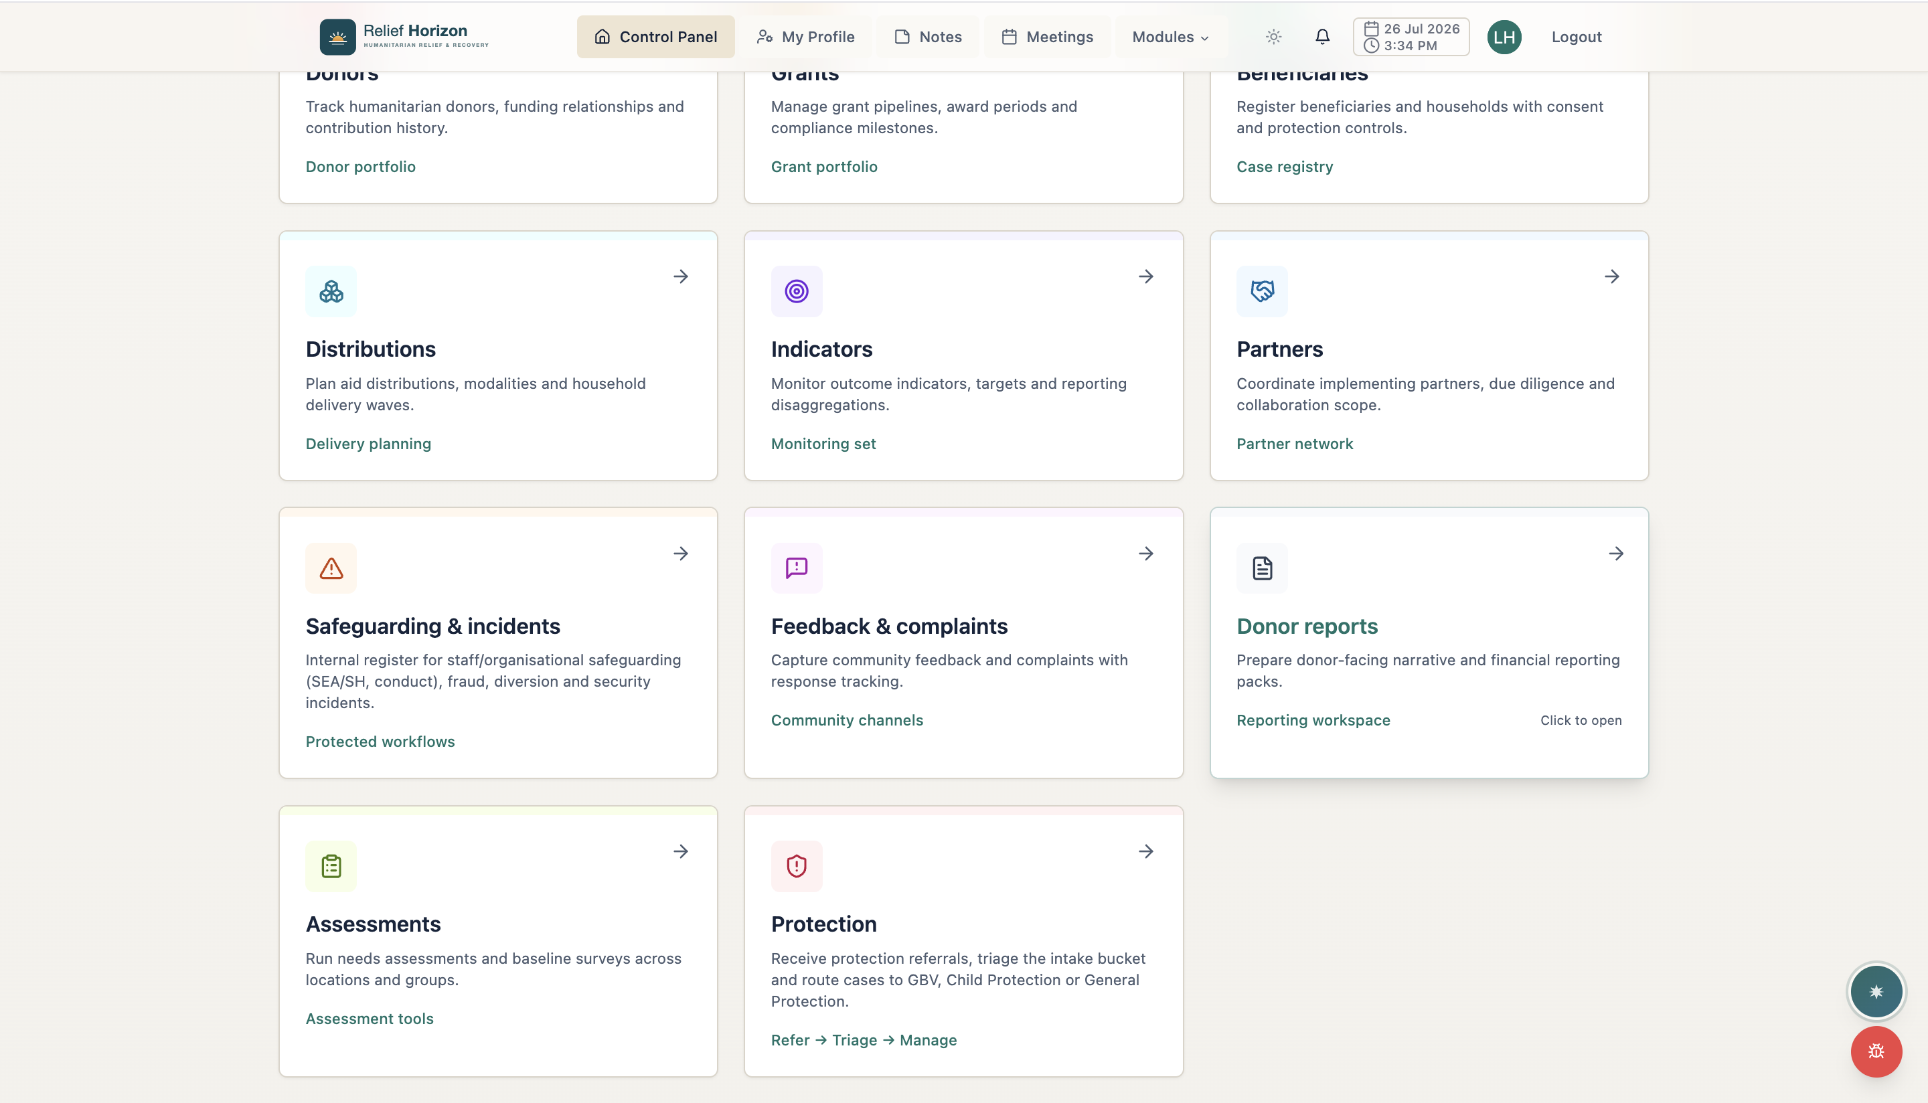The width and height of the screenshot is (1928, 1103).
Task: Click the 'Click to open' label
Action: coord(1581,720)
